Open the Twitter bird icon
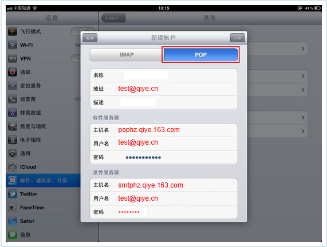The width and height of the screenshot is (327, 247). click(x=13, y=194)
